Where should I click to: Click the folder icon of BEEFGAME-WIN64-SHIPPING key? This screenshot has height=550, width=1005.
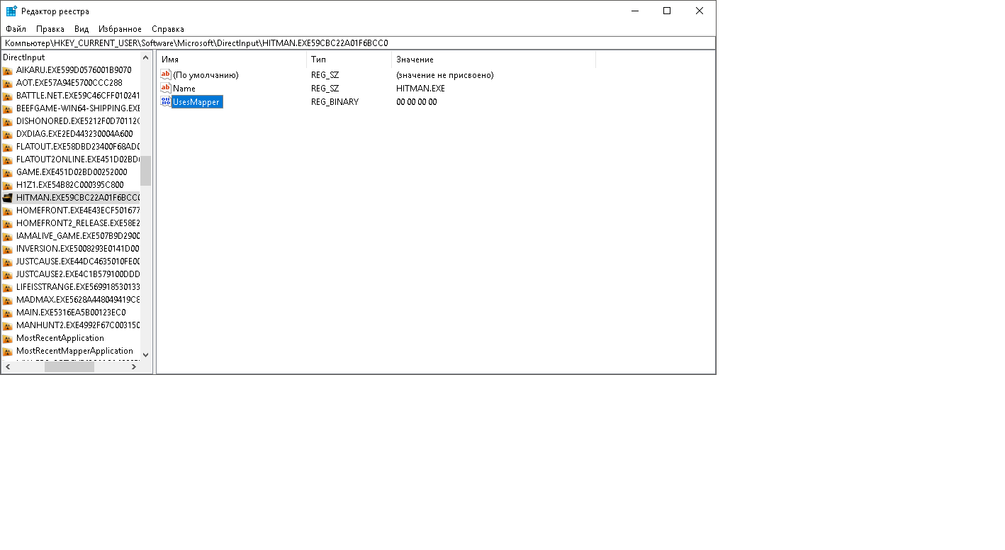pos(8,108)
